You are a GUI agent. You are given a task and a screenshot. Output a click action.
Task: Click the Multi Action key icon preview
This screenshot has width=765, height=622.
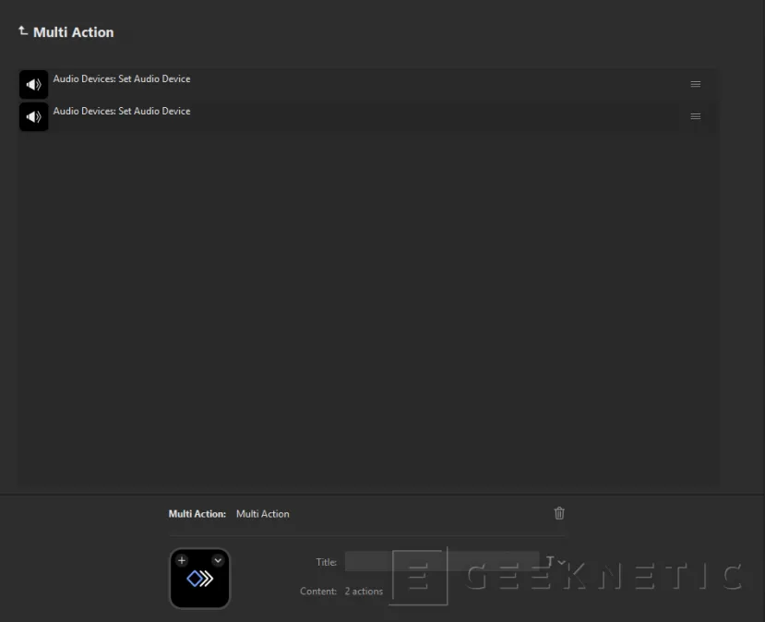(x=200, y=581)
